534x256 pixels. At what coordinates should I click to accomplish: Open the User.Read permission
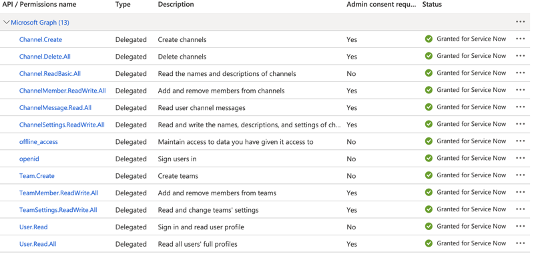pos(33,227)
